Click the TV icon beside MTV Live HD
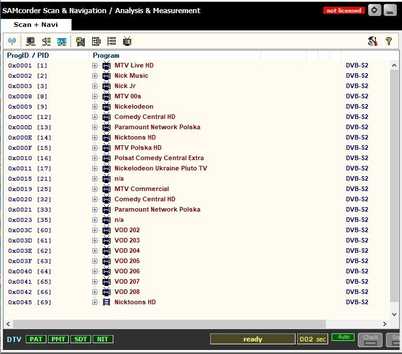 click(x=107, y=65)
